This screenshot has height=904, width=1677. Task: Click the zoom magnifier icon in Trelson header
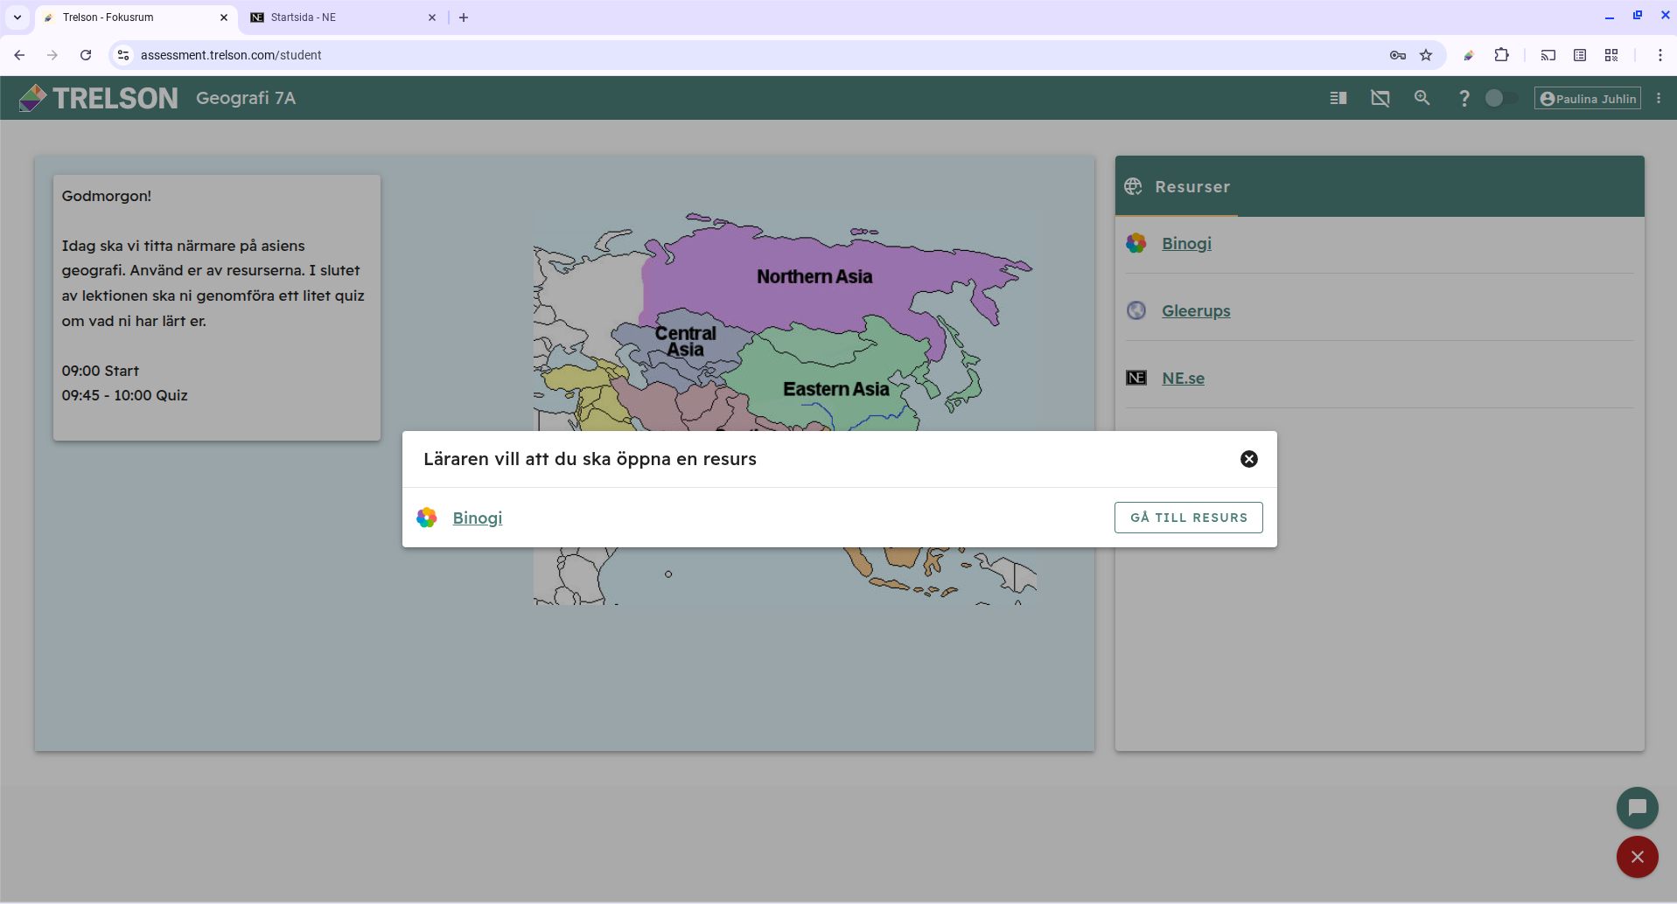1422,98
